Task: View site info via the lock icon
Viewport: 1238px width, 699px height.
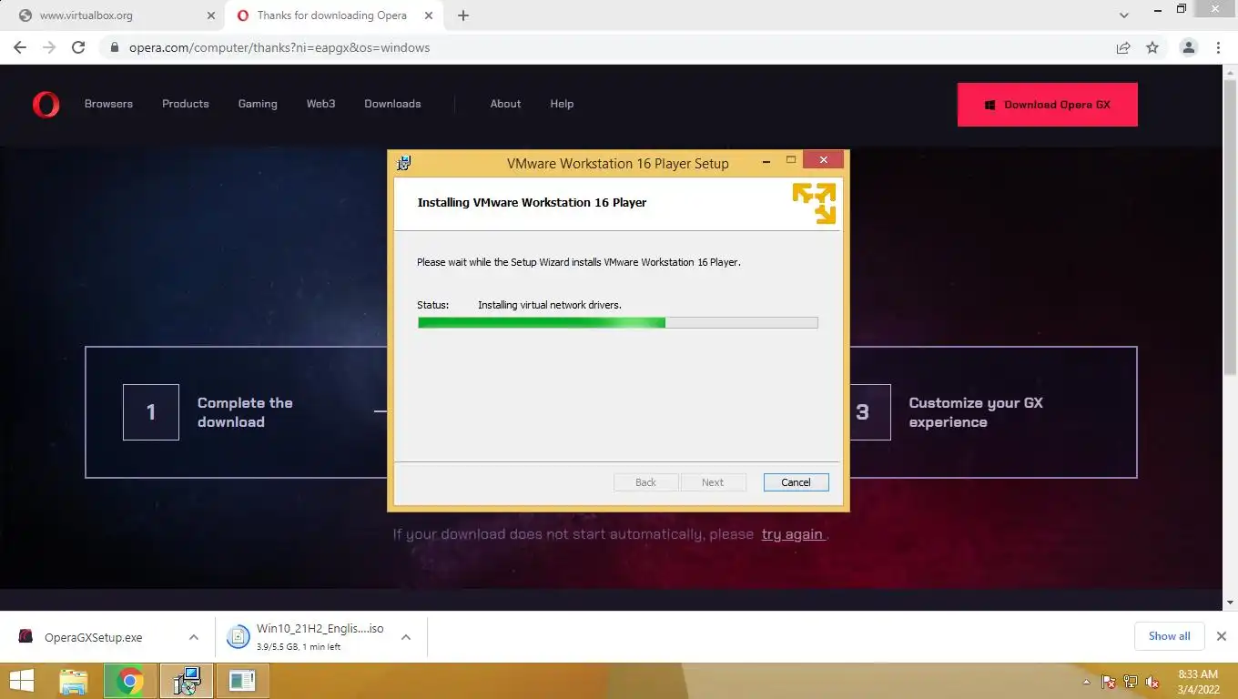Action: pyautogui.click(x=115, y=47)
